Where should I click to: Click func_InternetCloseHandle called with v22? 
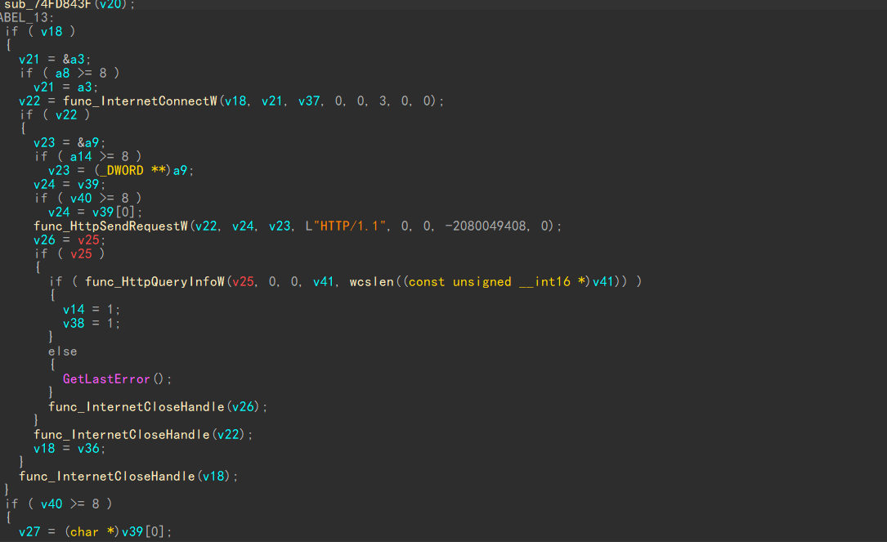pos(121,435)
